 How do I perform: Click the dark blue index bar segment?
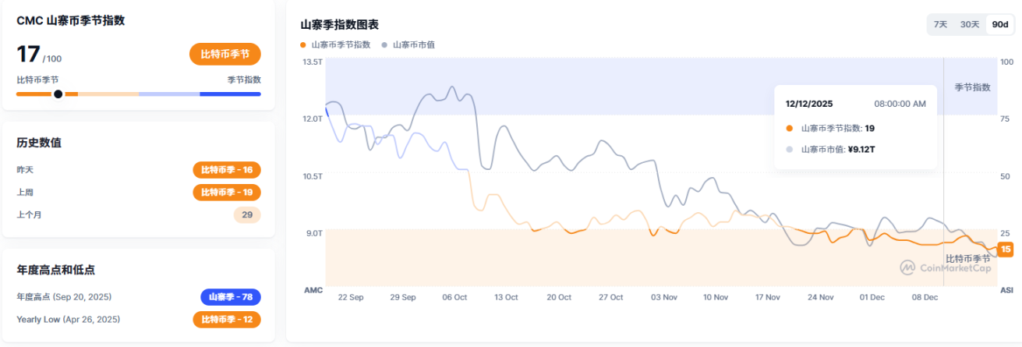tap(230, 94)
